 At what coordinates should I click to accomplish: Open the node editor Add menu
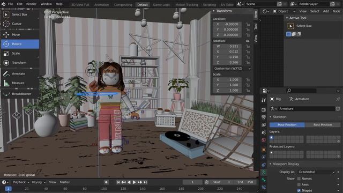326,11
